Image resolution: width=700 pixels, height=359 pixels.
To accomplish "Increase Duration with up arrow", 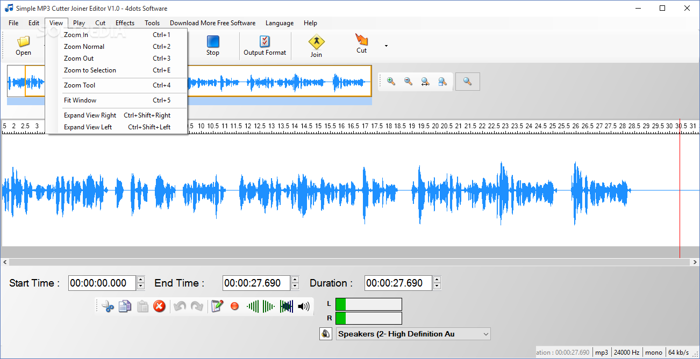I will coord(437,280).
